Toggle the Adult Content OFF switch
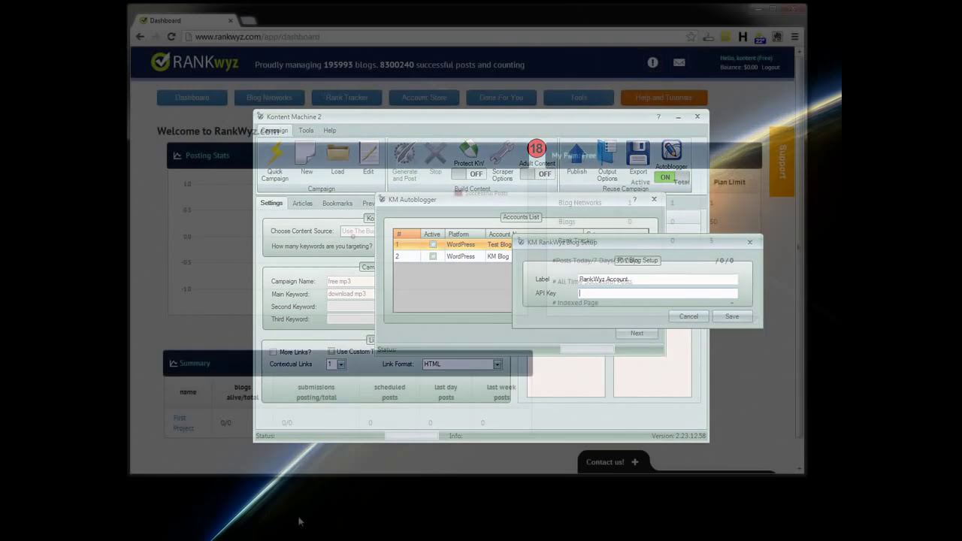Viewport: 962px width, 541px height. (x=537, y=174)
